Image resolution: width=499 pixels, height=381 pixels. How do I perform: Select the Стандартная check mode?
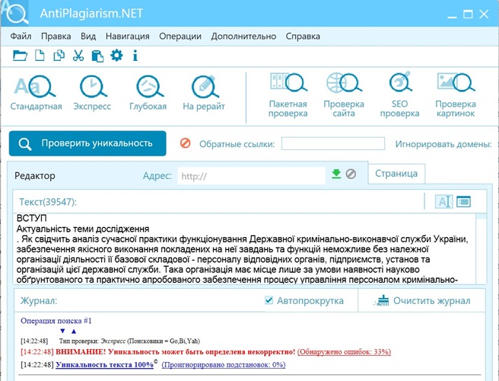pos(36,93)
